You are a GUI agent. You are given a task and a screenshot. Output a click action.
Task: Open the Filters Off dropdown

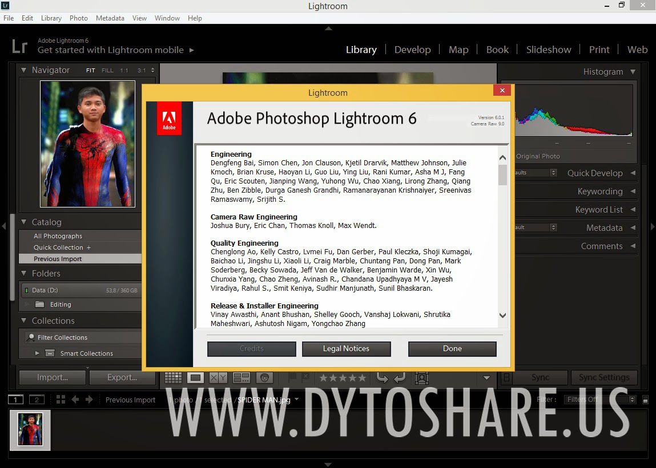600,400
